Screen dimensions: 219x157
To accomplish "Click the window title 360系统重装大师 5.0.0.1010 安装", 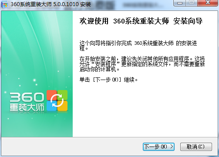I will [51, 4].
